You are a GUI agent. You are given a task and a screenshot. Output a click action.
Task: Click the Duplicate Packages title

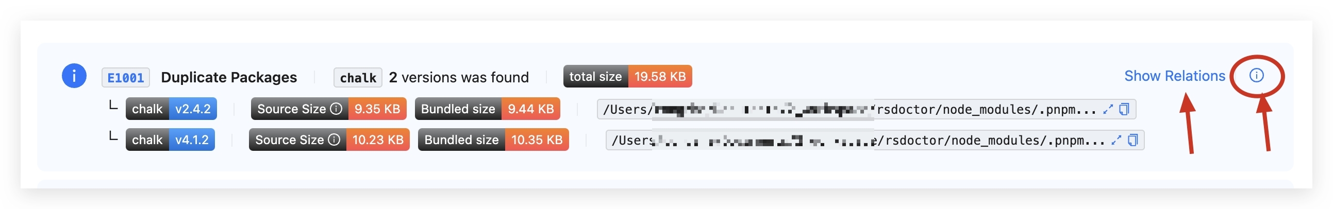229,78
